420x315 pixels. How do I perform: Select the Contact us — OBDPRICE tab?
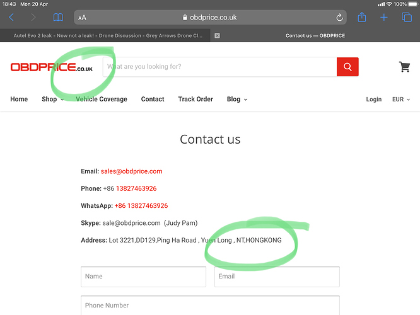pos(315,35)
